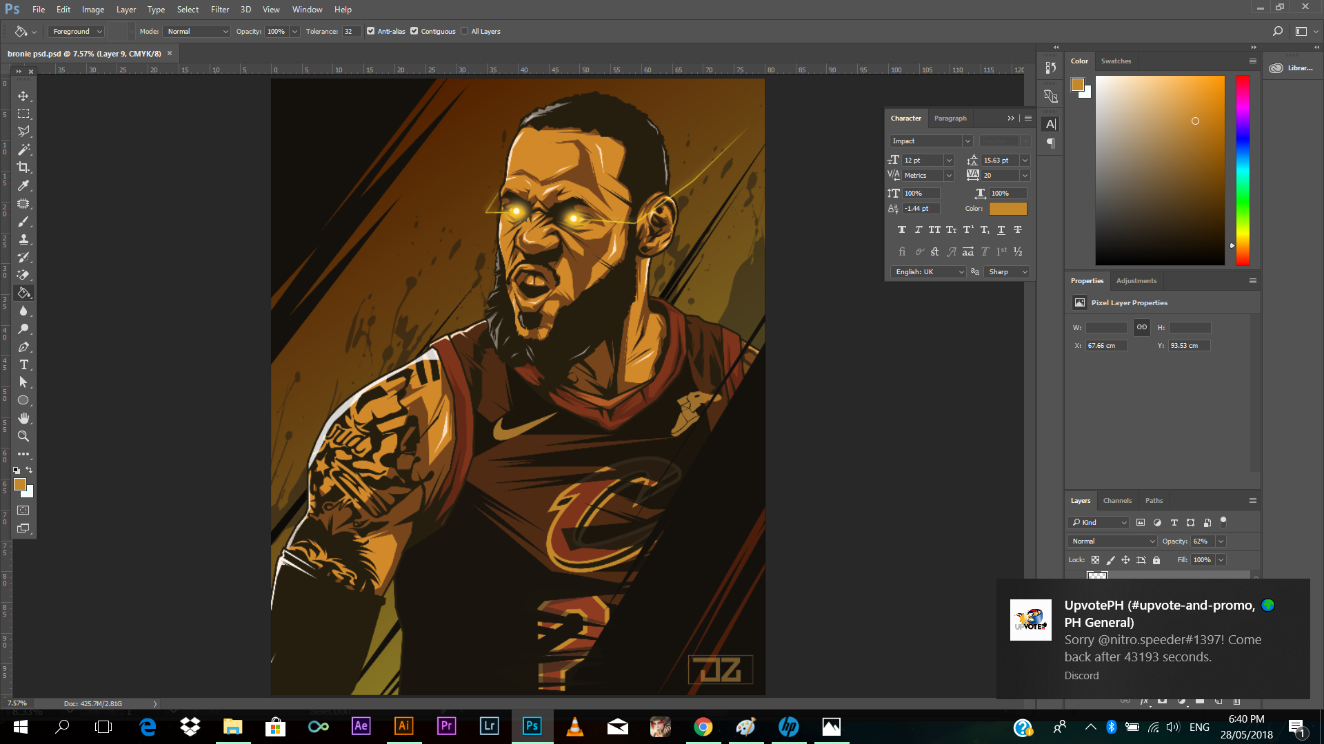
Task: Close the bronie psd.psd document tab
Action: click(x=170, y=53)
